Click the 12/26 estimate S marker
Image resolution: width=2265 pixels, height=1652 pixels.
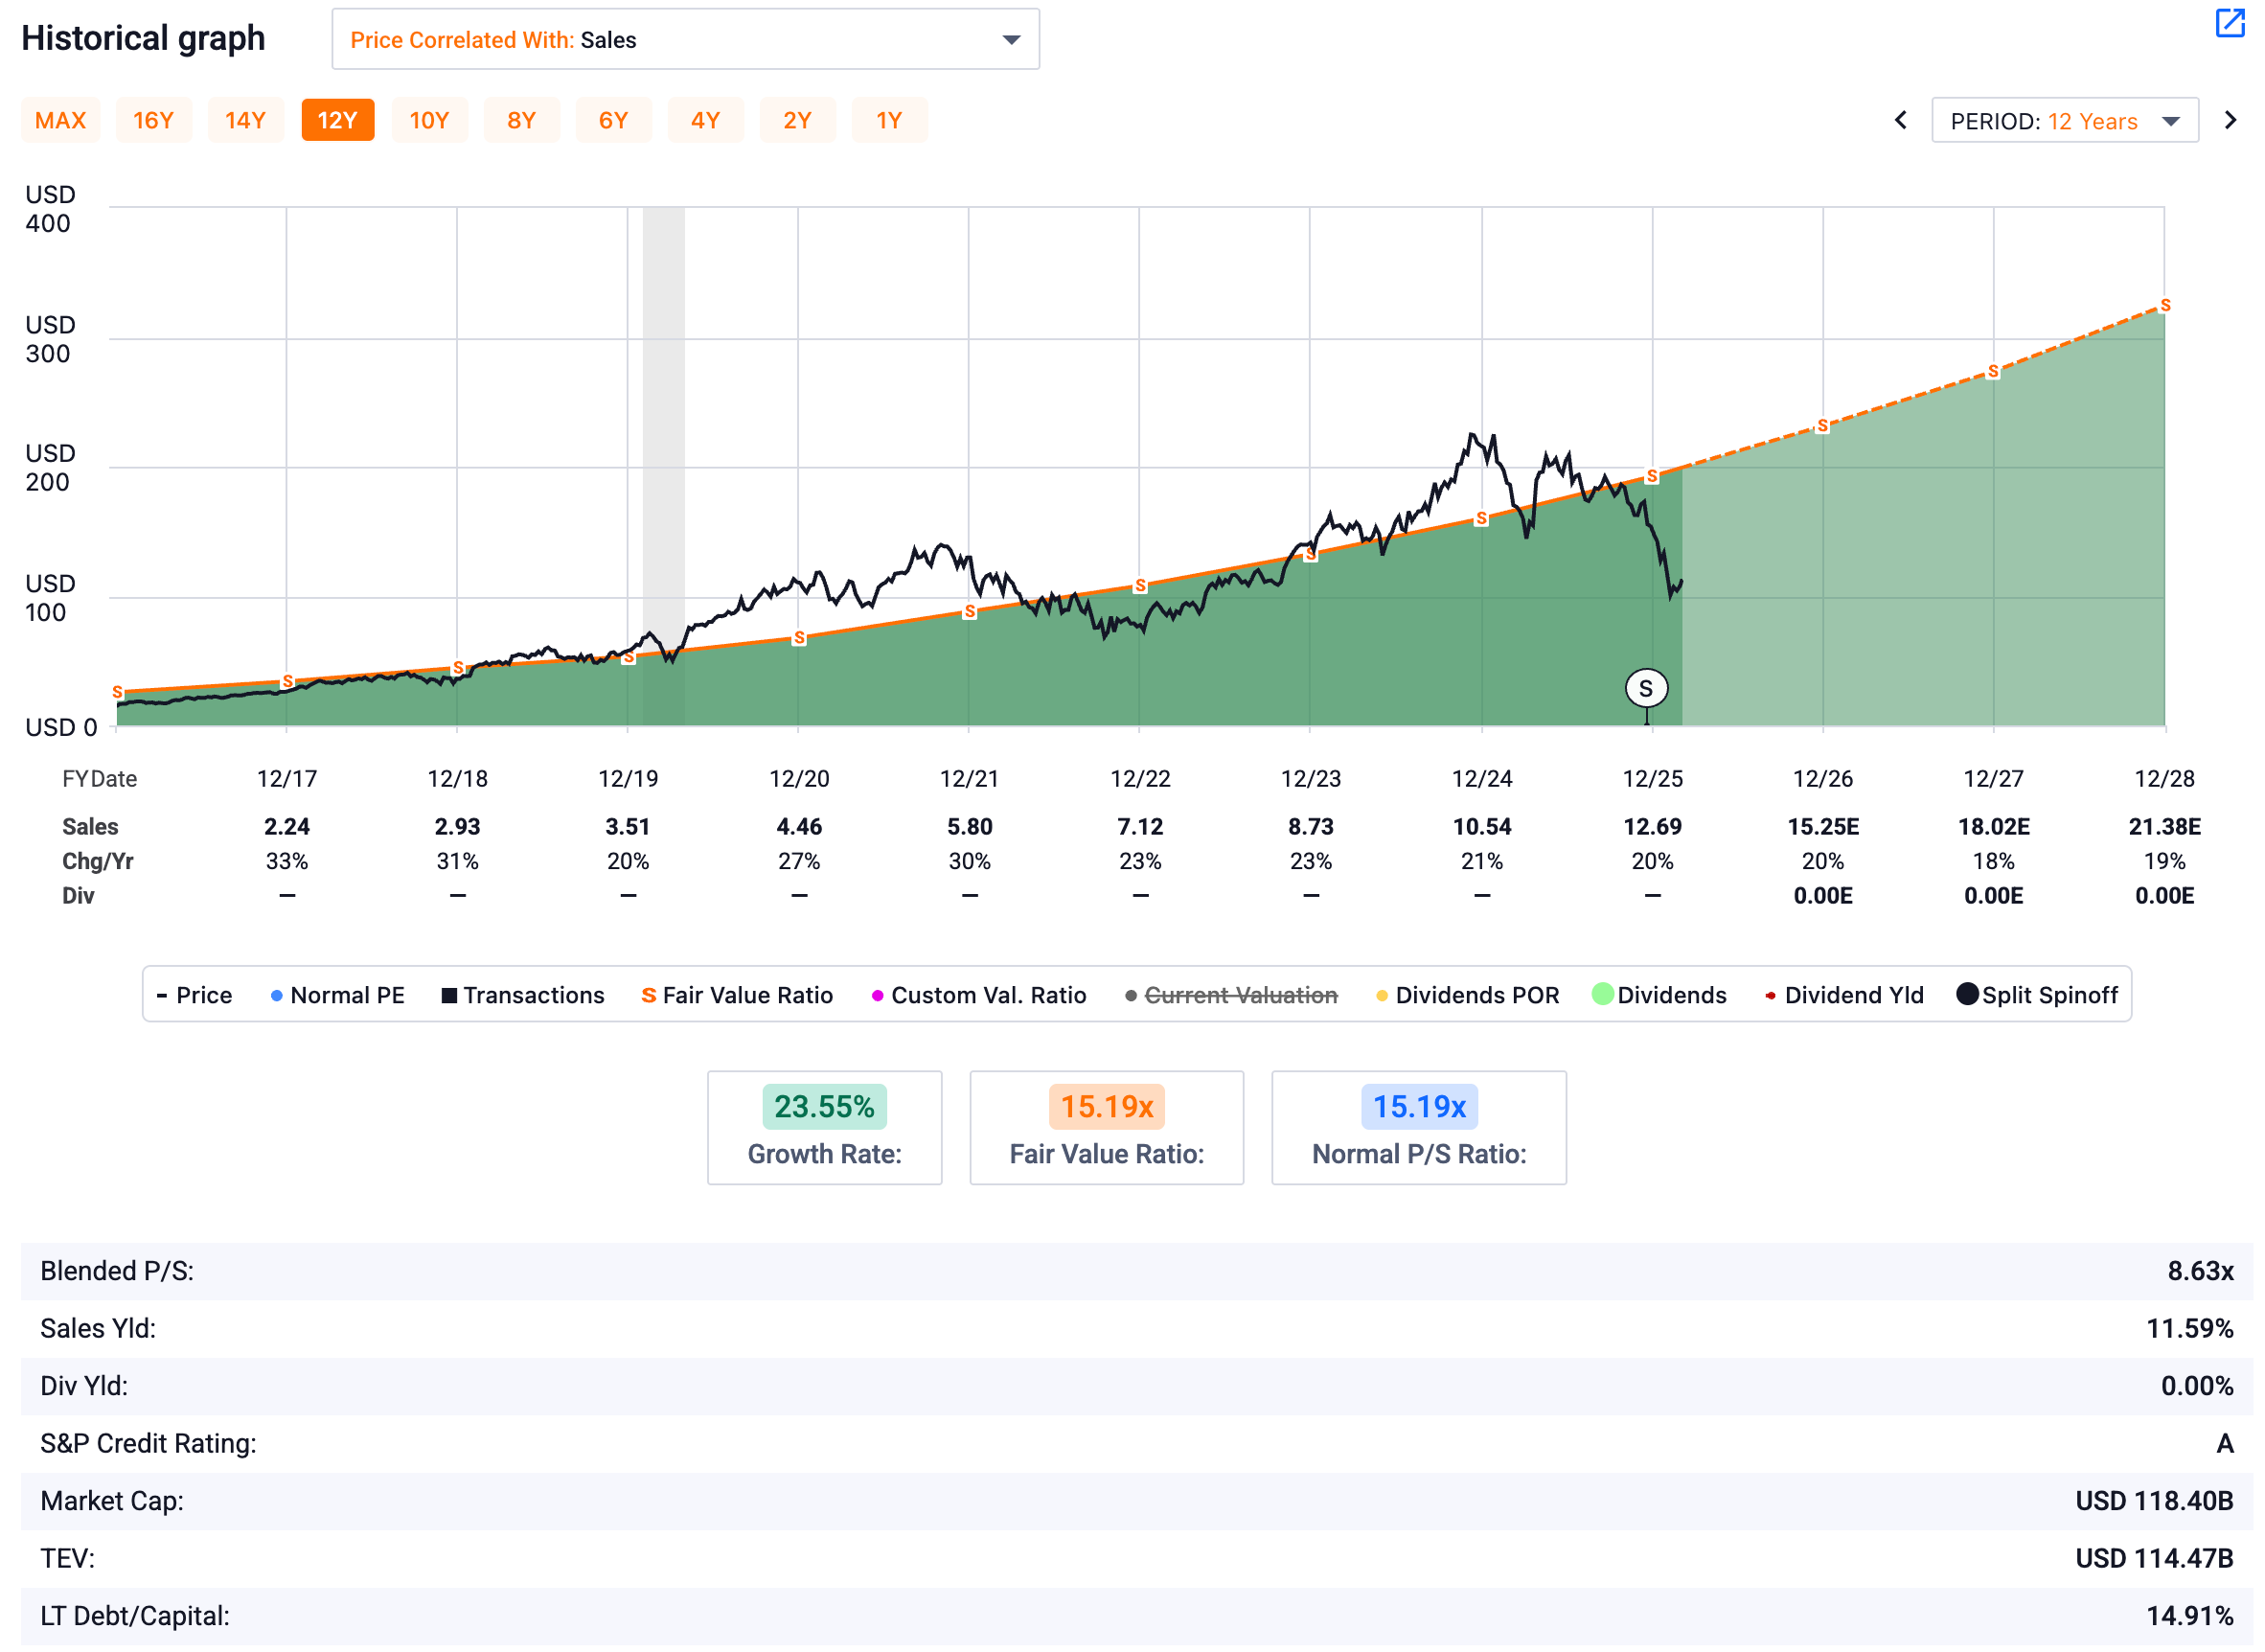[x=1822, y=426]
